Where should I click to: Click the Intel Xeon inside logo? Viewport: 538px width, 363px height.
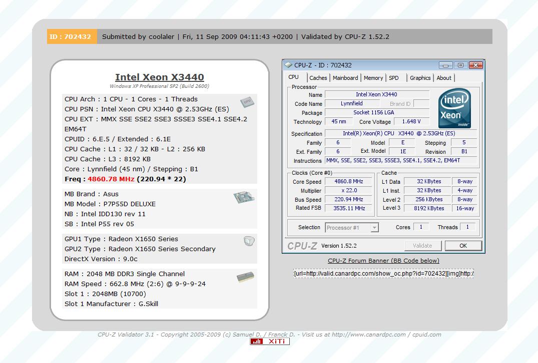click(454, 108)
